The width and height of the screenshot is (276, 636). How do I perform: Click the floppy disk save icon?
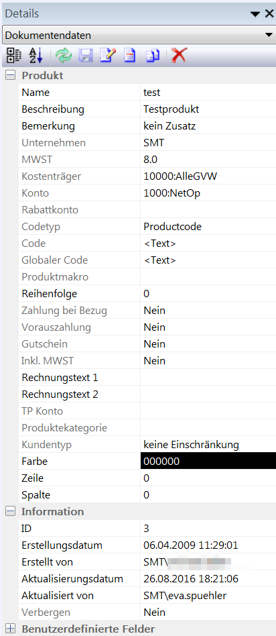click(x=86, y=55)
